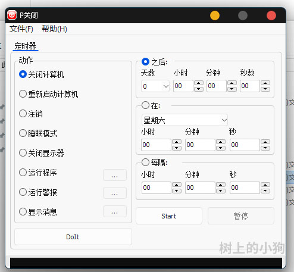This screenshot has width=294, height=272.
Task: Choose the 睡眠模式 radio option
Action: (38, 133)
